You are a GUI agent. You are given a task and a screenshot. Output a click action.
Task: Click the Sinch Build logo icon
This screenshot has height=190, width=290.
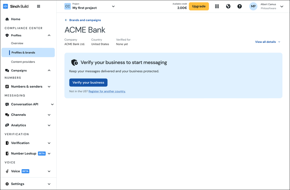[x=6, y=6]
